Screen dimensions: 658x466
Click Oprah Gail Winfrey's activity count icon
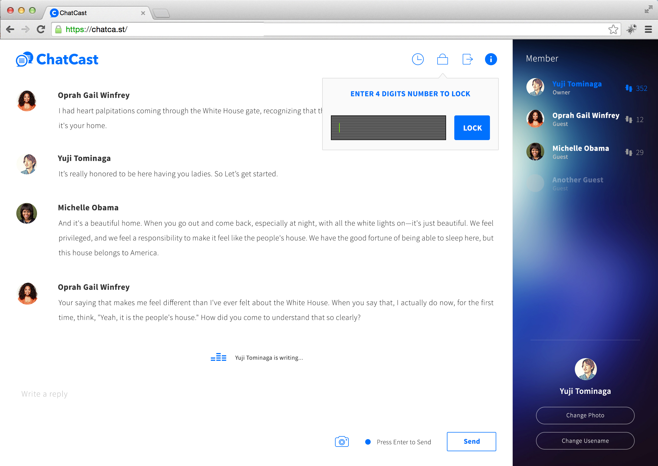pyautogui.click(x=629, y=119)
